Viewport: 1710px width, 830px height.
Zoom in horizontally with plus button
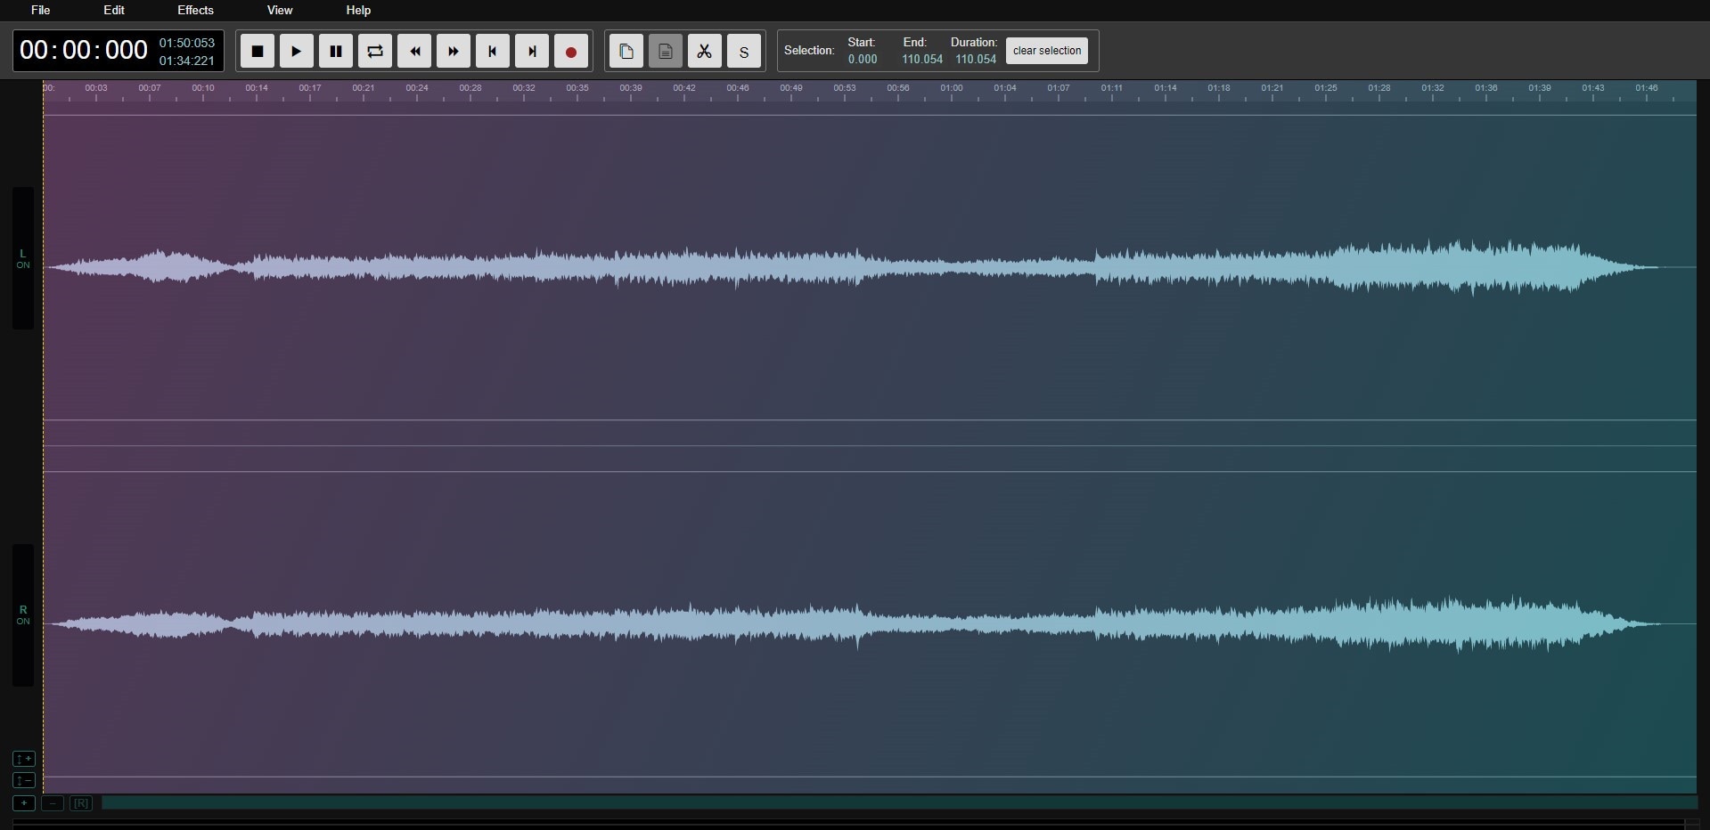[24, 803]
